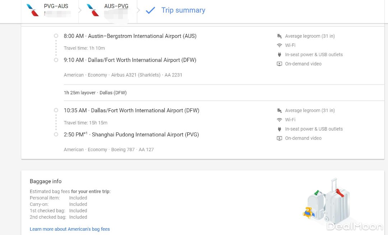The height and width of the screenshot is (235, 388).
Task: Click the on-demand video icon for AA 127
Action: (280, 138)
